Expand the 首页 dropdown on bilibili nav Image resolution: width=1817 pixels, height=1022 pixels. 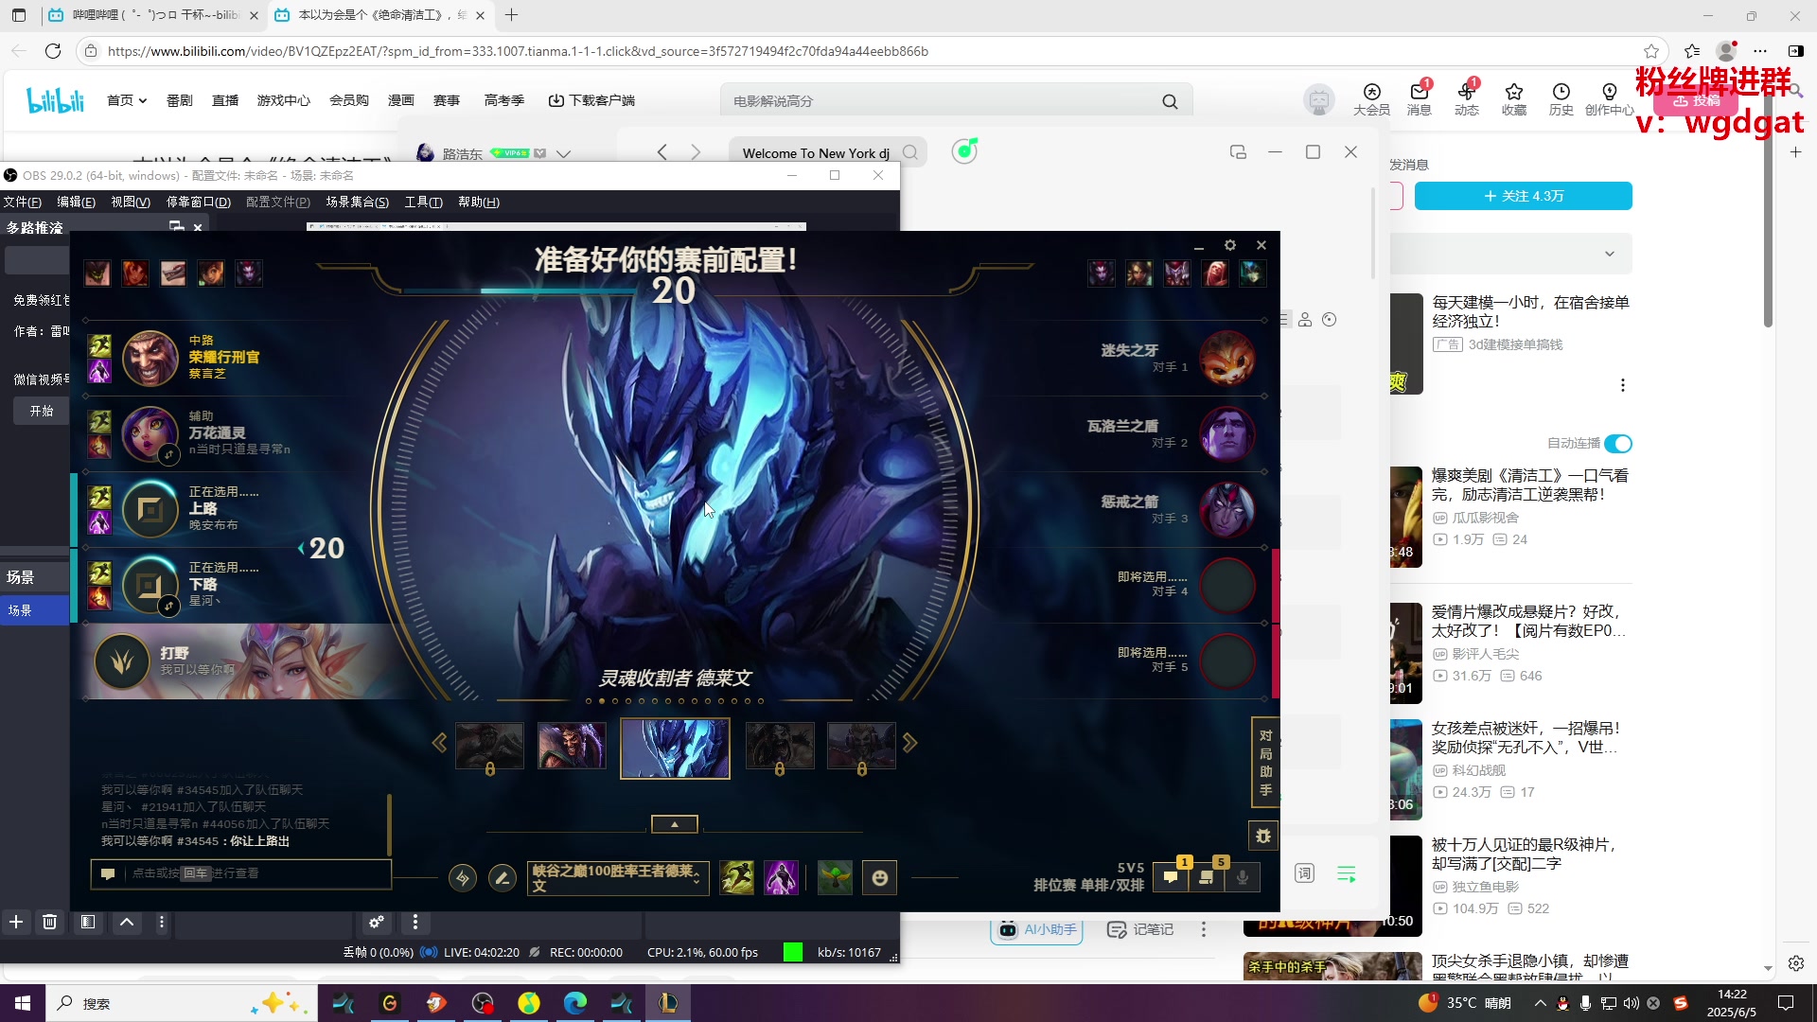pos(127,100)
